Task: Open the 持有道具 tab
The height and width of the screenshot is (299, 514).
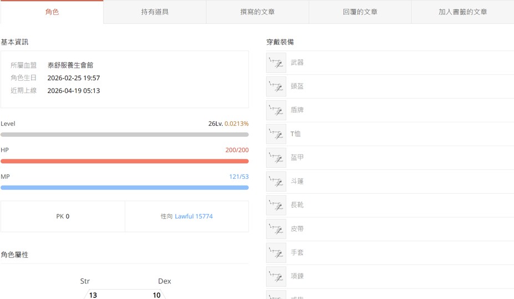Action: 155,12
